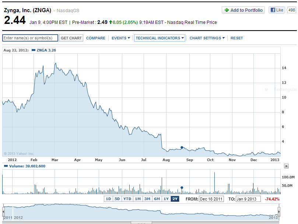Select the 6M range button
Image resolution: width=298 pixels, height=224 pixels.
pos(157,199)
